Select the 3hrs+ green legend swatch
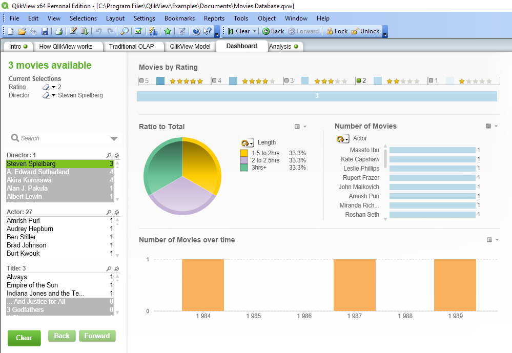This screenshot has width=512, height=353. [244, 168]
